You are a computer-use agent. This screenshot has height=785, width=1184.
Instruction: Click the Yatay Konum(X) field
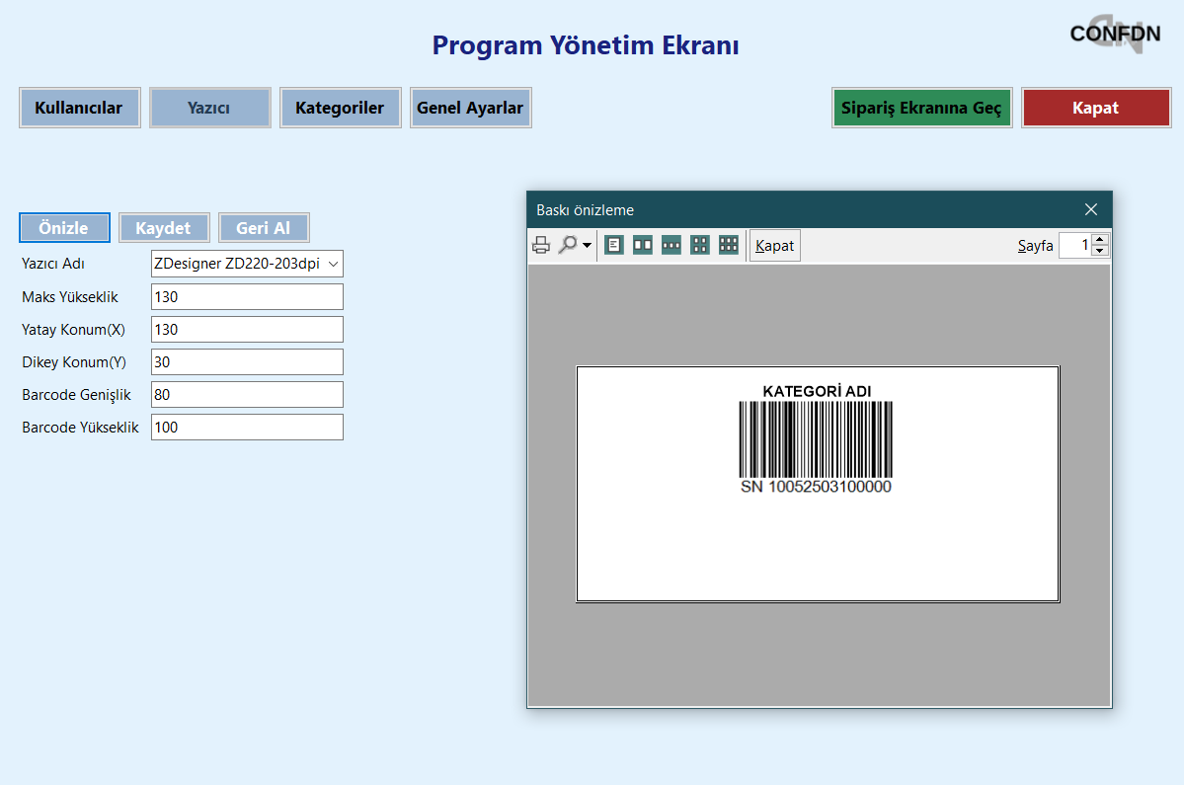coord(247,329)
